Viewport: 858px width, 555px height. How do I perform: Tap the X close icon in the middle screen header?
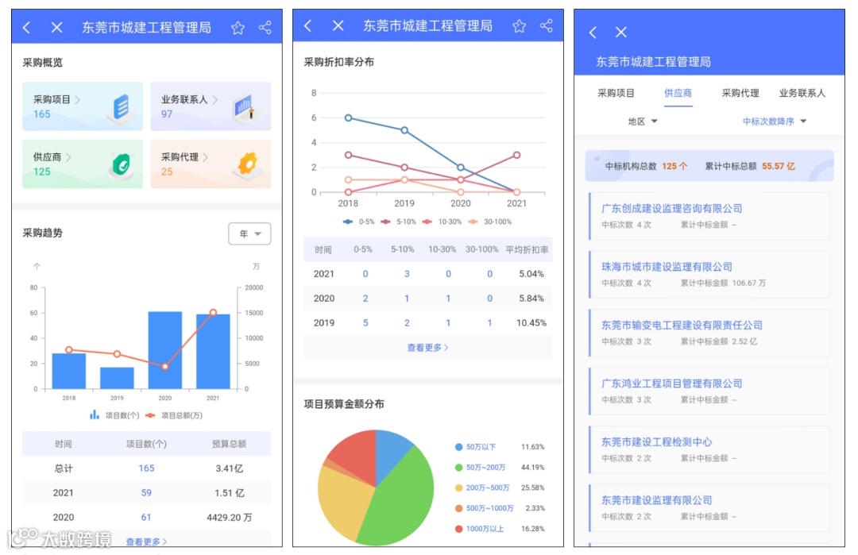pos(338,25)
